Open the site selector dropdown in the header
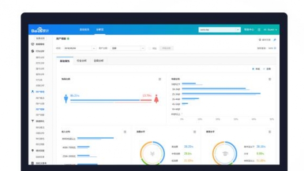The height and width of the screenshot is (171, 304). [219, 29]
